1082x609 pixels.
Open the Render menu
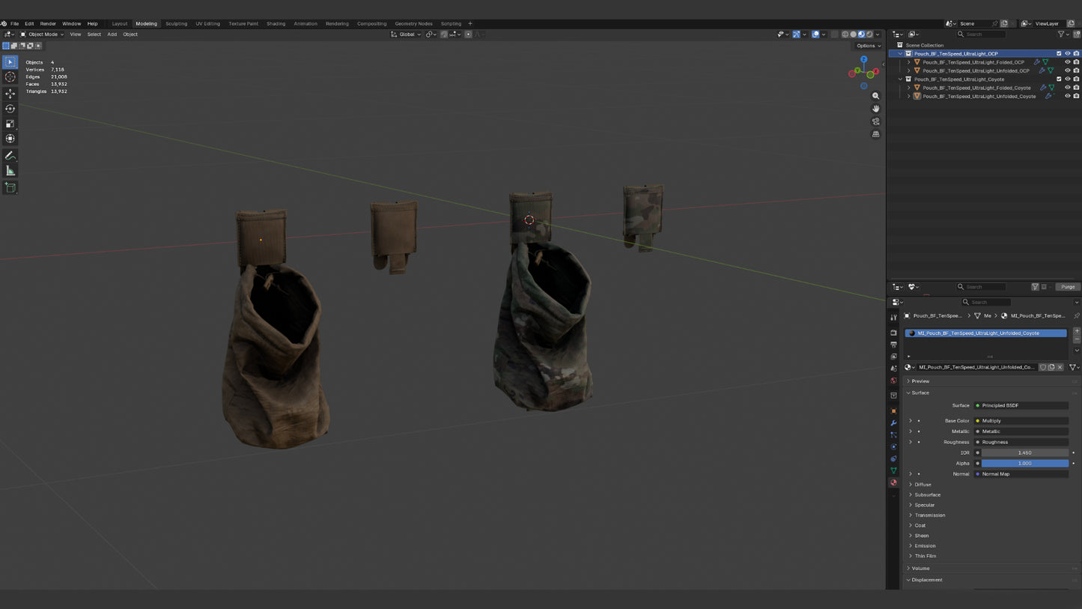pyautogui.click(x=48, y=23)
